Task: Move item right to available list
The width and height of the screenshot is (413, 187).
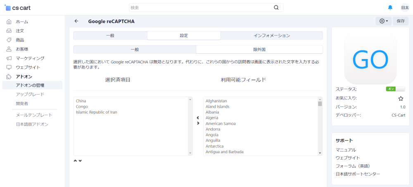Action: [198, 123]
